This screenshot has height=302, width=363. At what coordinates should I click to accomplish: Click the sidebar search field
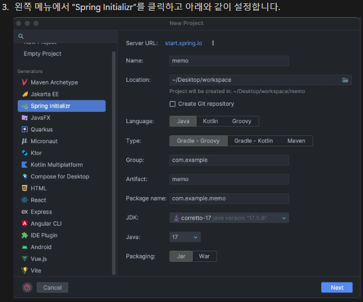pos(65,36)
